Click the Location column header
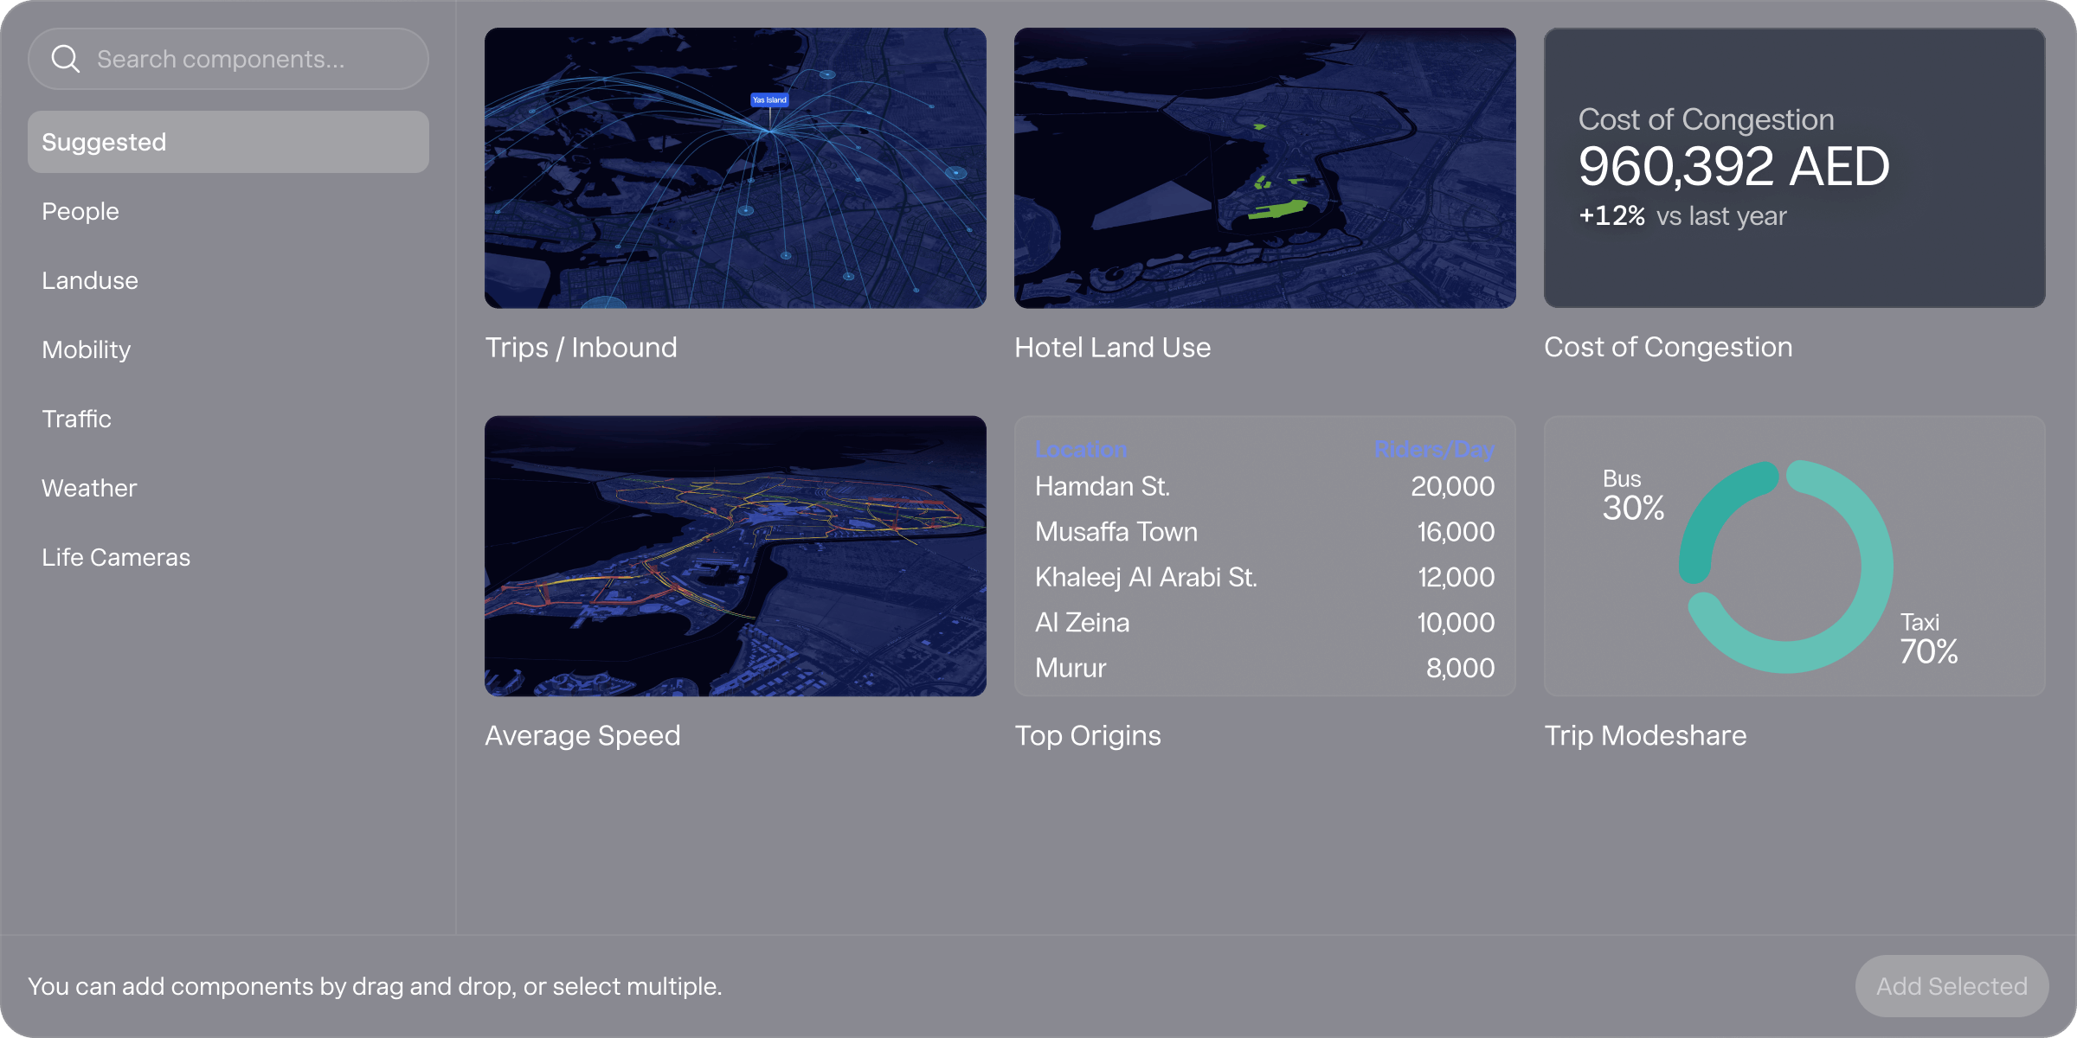The image size is (2077, 1038). point(1081,450)
